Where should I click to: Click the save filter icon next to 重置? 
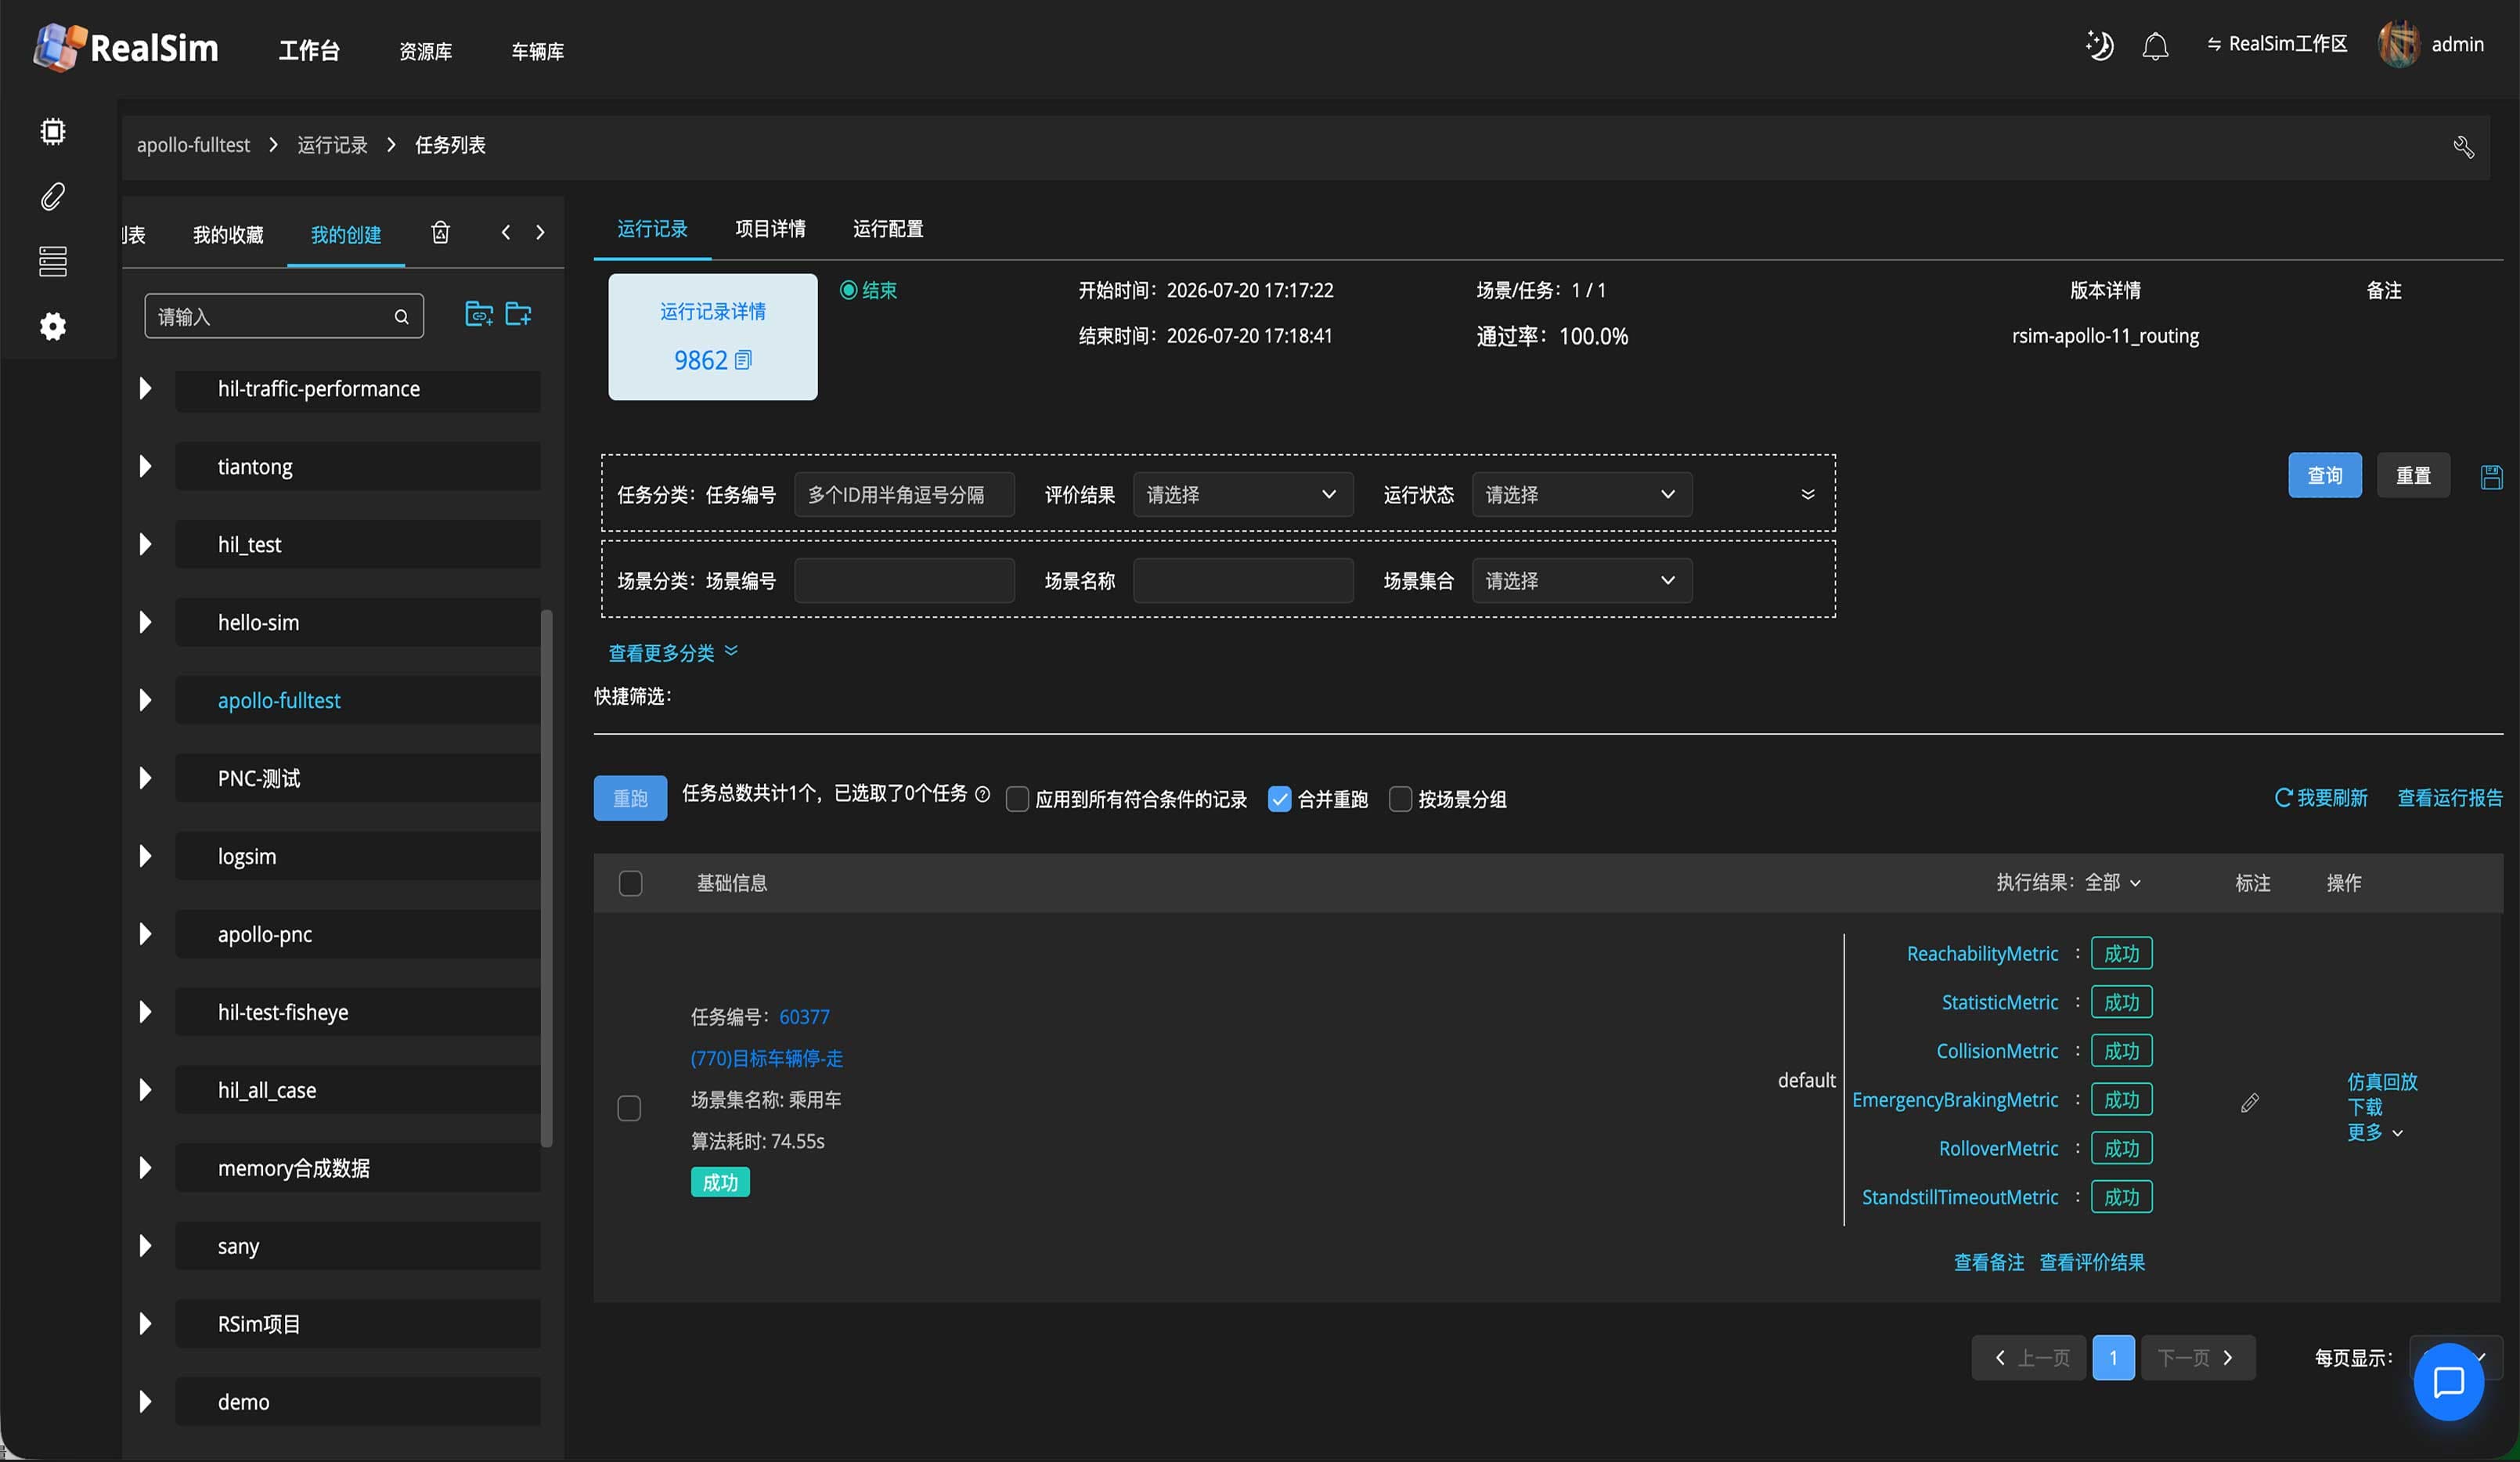coord(2491,476)
